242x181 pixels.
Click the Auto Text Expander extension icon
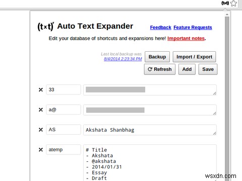tap(225, 3)
